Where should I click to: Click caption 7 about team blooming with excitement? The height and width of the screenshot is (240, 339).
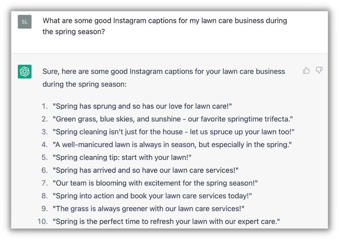[155, 183]
